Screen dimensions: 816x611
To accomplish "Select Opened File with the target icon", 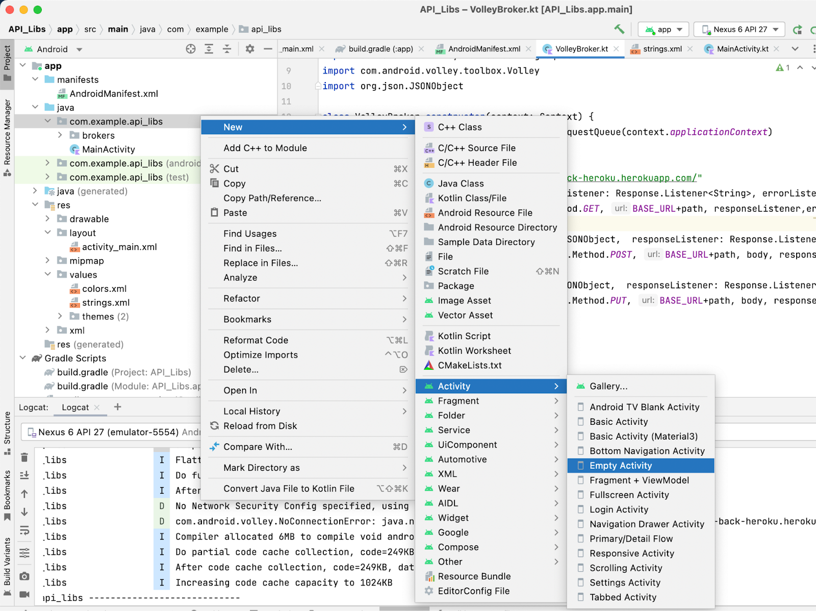I will point(191,48).
